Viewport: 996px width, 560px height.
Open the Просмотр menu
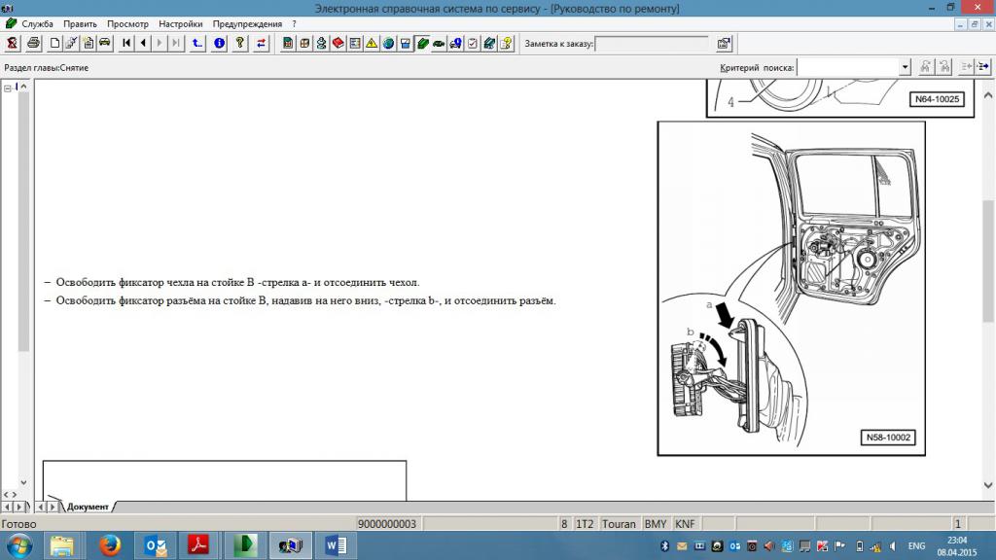[x=127, y=23]
